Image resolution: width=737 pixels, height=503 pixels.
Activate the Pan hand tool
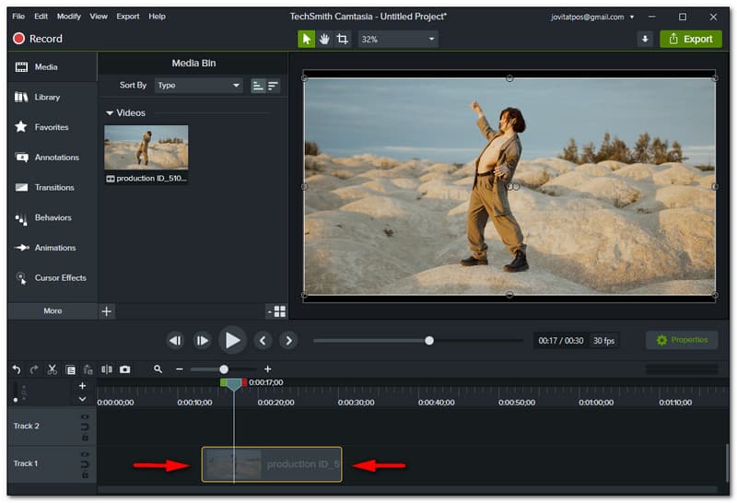(x=324, y=39)
